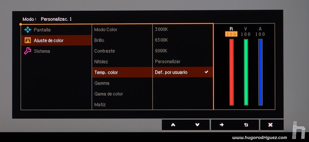Click the Pantalla snowflake icon
The image size is (309, 142).
tap(27, 30)
